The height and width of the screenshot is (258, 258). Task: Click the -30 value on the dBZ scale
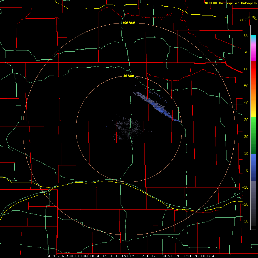[245, 221]
